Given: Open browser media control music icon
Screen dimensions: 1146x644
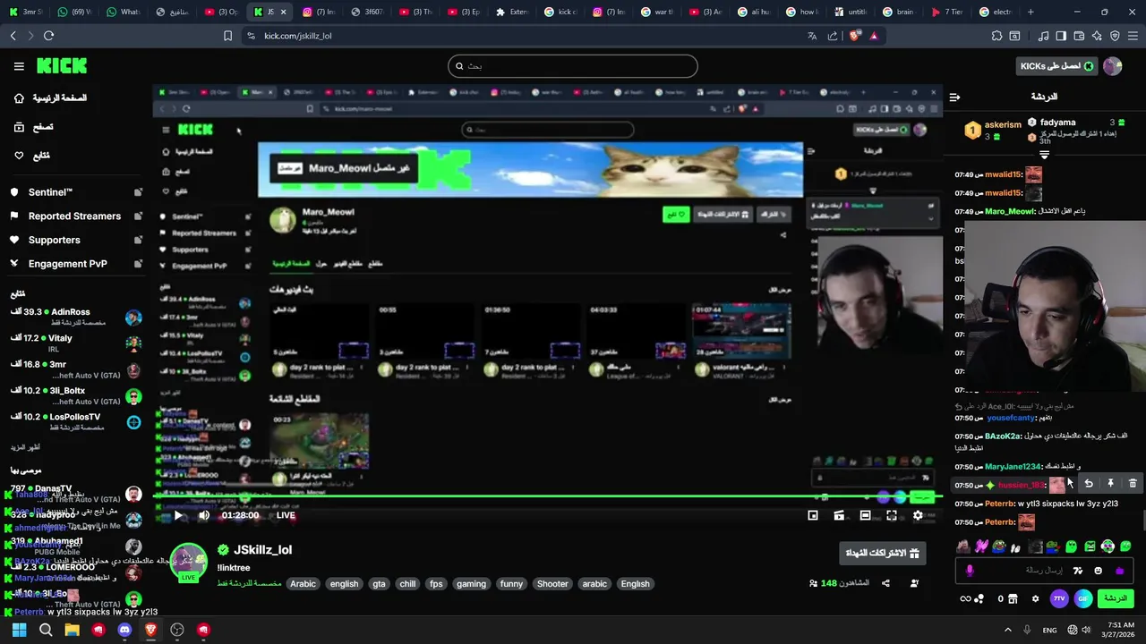Looking at the screenshot, I should 1043,36.
